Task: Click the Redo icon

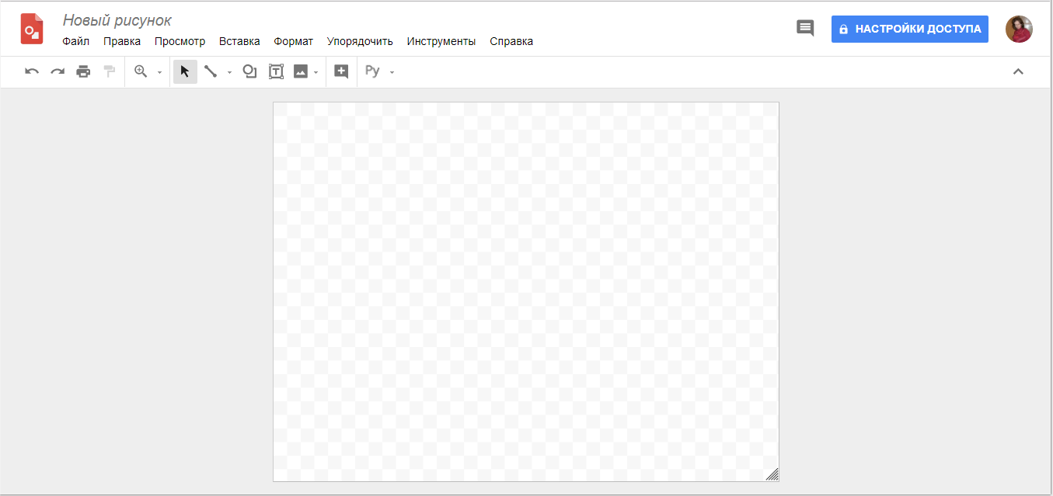Action: click(57, 71)
